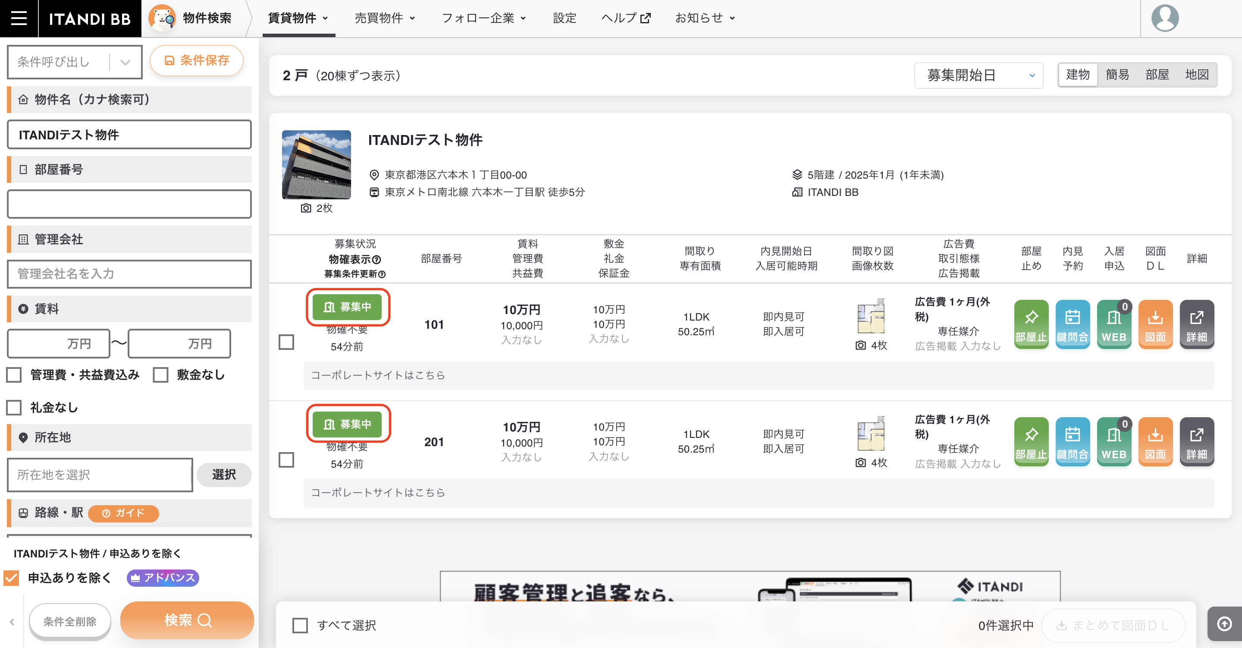Click the 物確表示 help icon

(x=377, y=260)
